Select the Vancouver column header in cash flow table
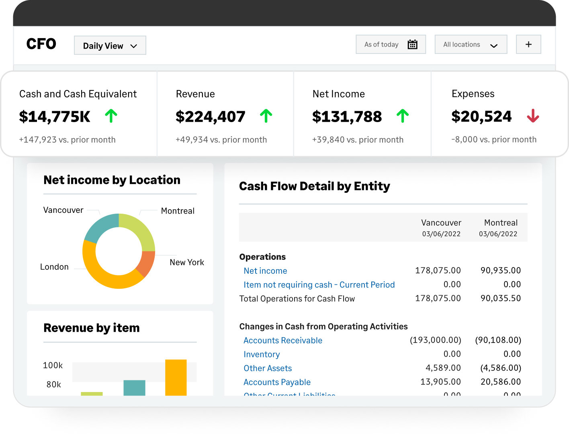This screenshot has height=447, width=569. pos(441,223)
